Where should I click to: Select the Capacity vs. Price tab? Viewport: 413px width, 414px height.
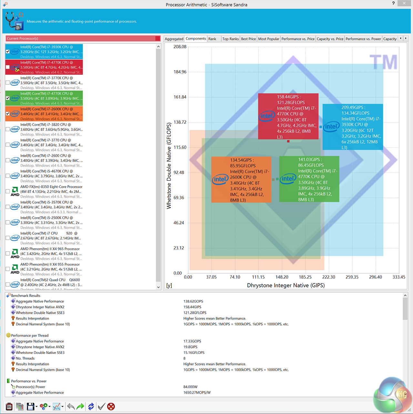coord(330,39)
